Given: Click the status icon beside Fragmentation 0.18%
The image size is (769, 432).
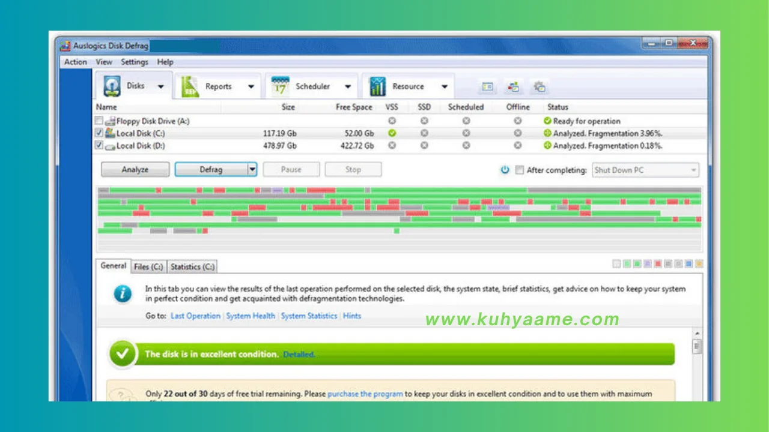Looking at the screenshot, I should (x=547, y=146).
